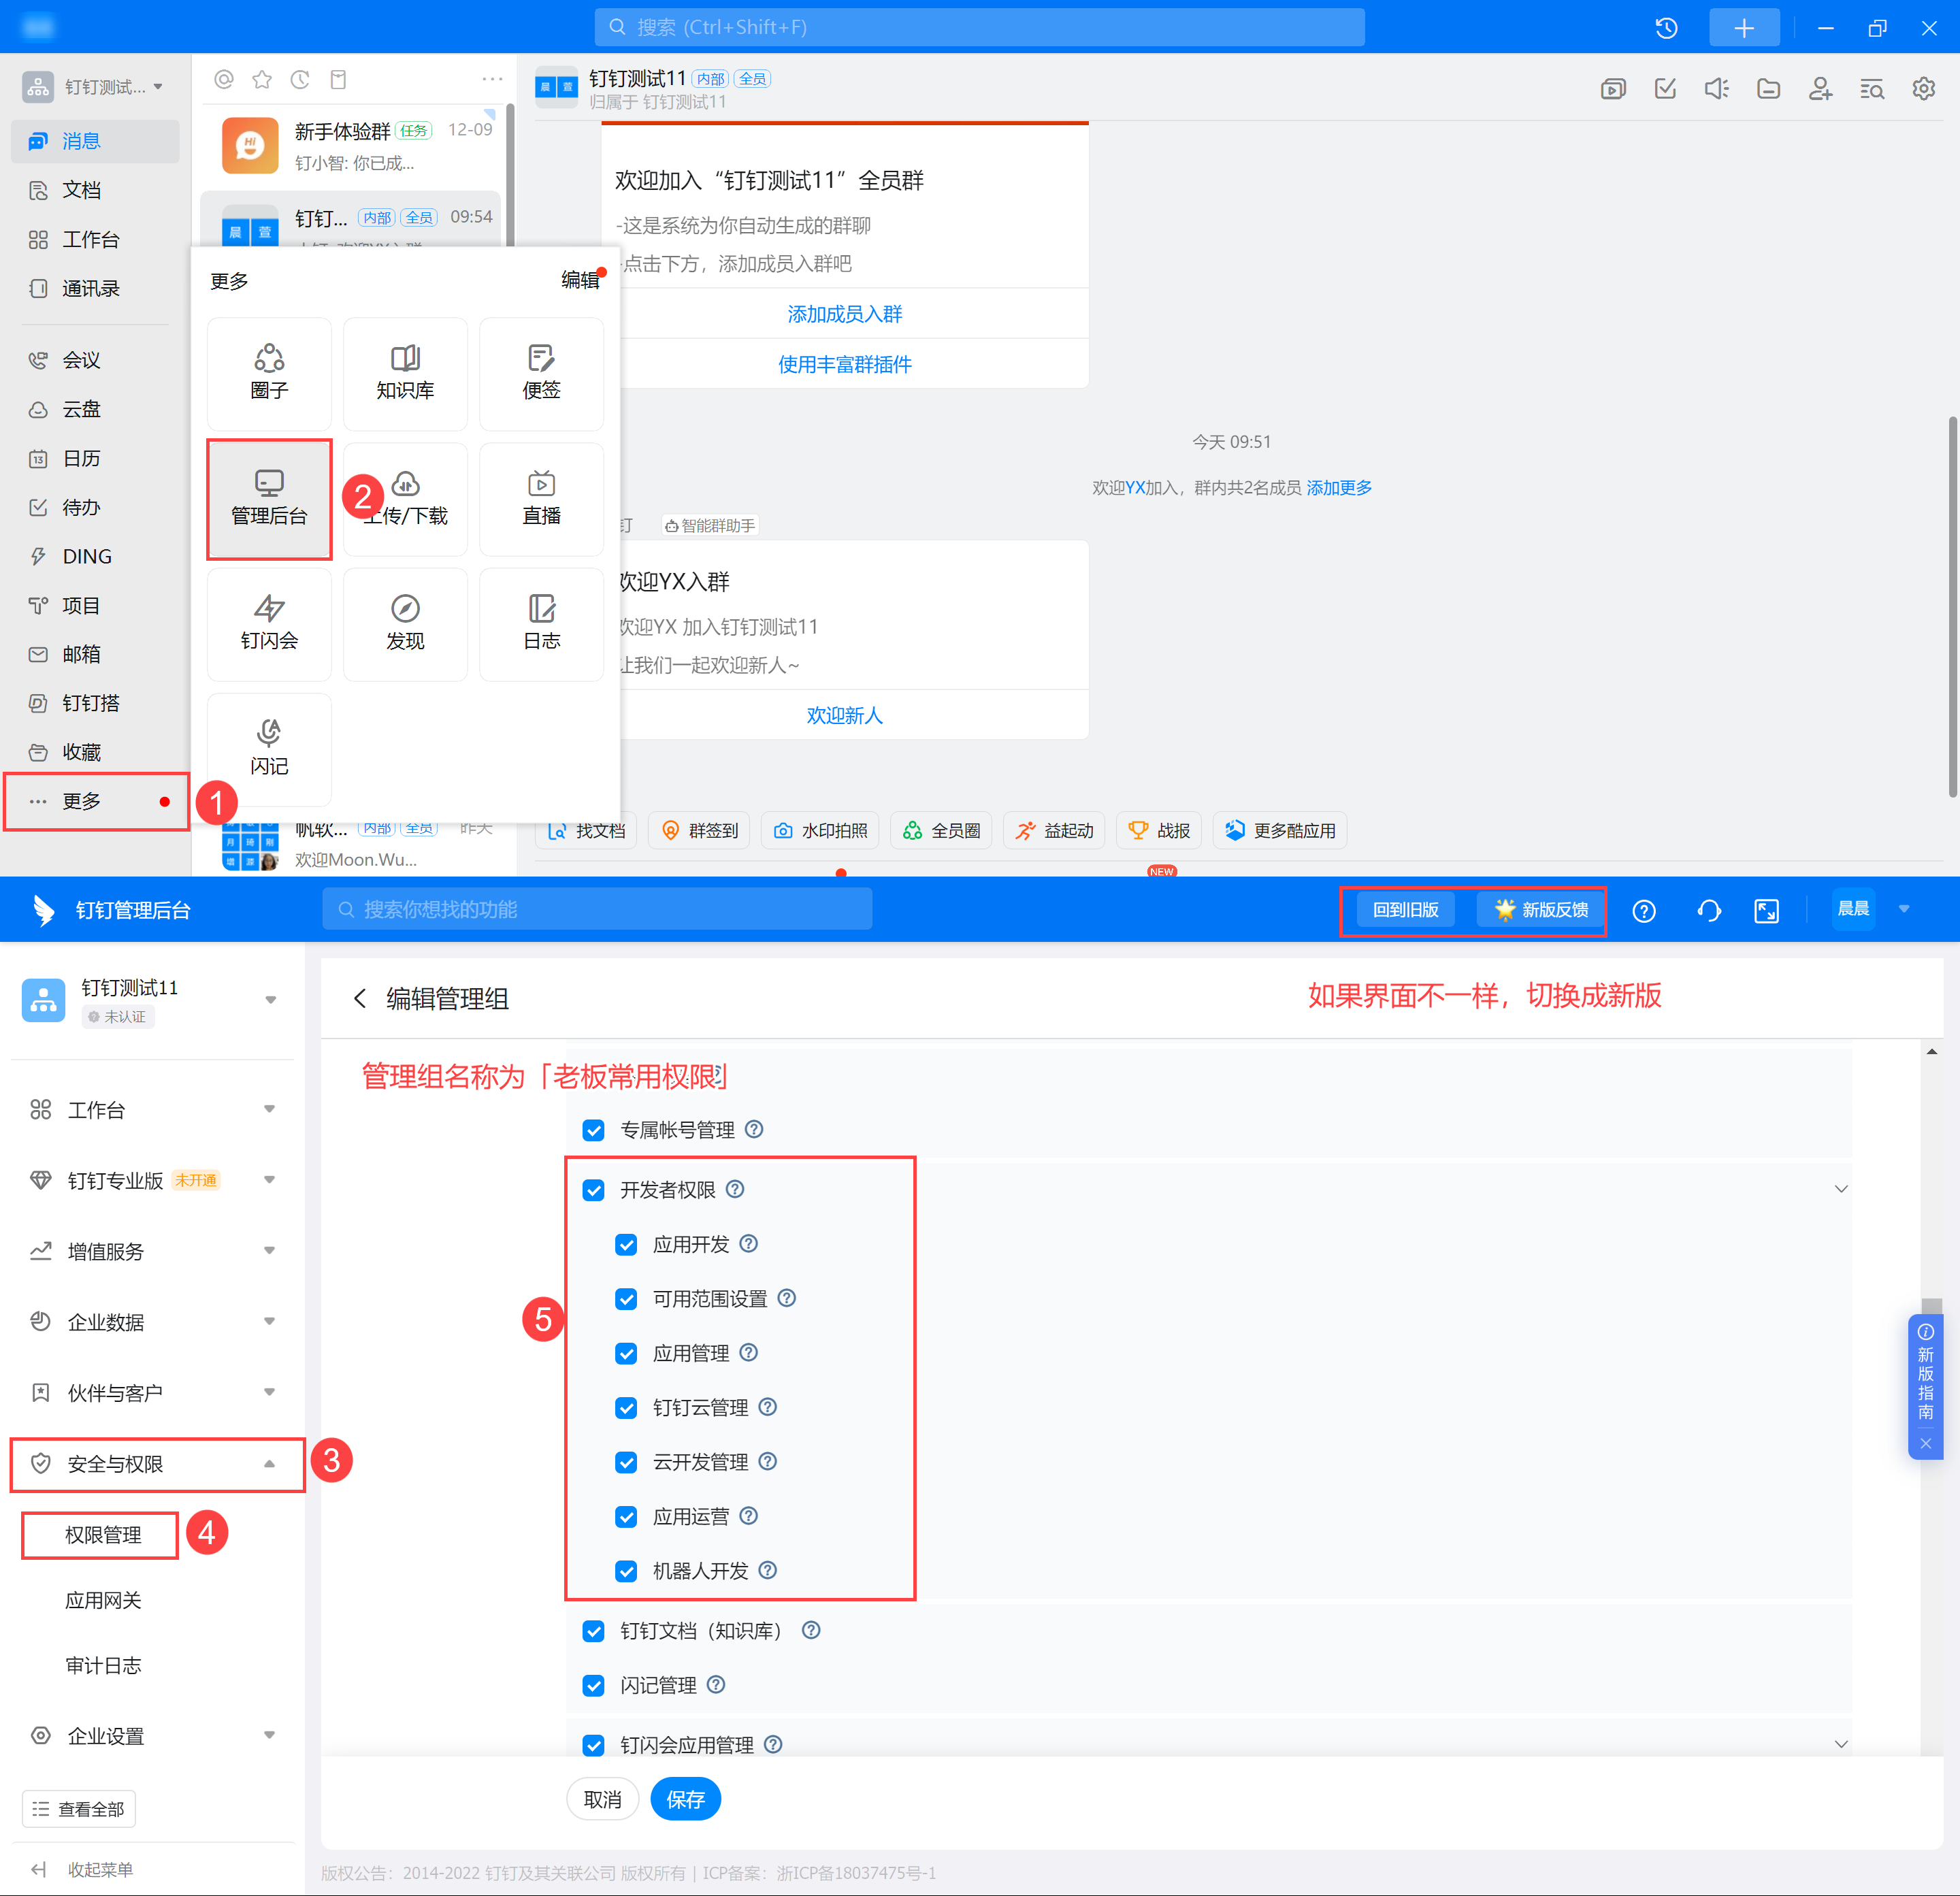The image size is (1960, 1896).
Task: Uncheck the 应用管理 checkbox
Action: pos(626,1353)
